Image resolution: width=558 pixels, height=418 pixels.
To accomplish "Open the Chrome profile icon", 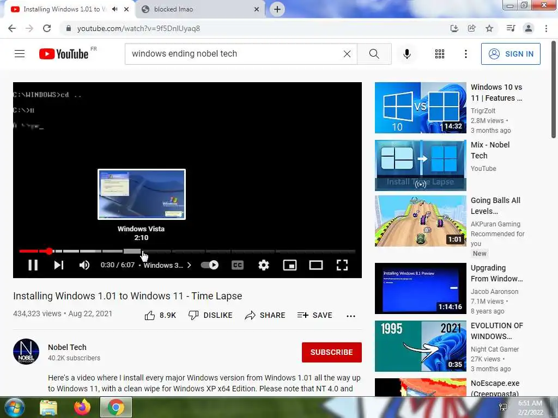I will pyautogui.click(x=529, y=28).
